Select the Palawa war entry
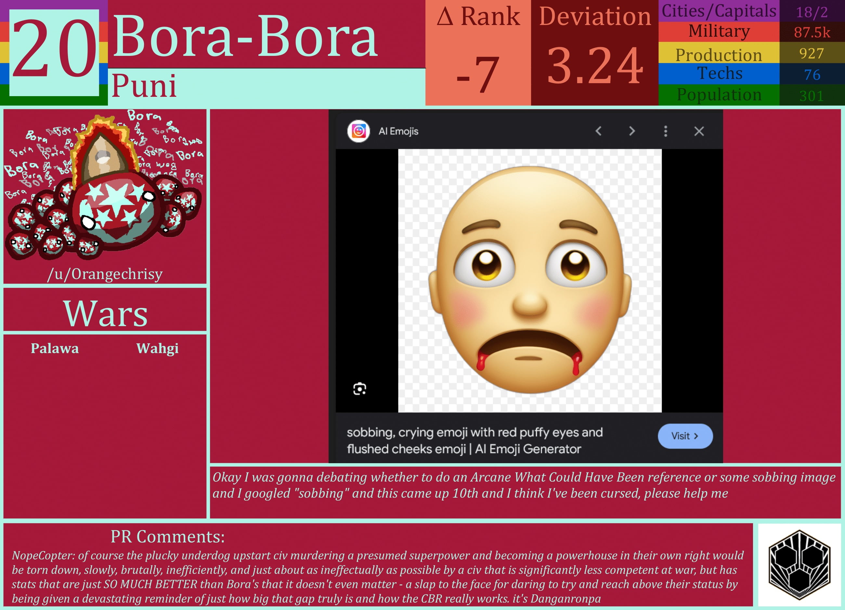The image size is (845, 610). [55, 349]
